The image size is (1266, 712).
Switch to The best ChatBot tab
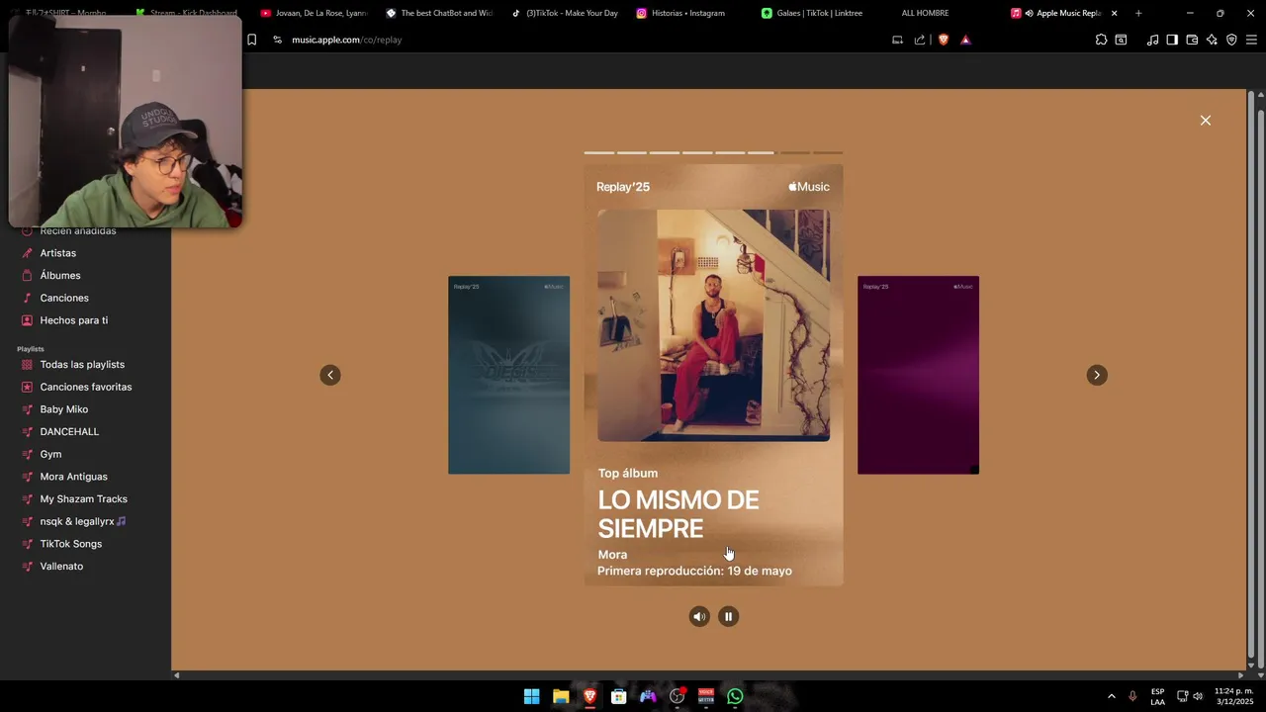[438, 13]
